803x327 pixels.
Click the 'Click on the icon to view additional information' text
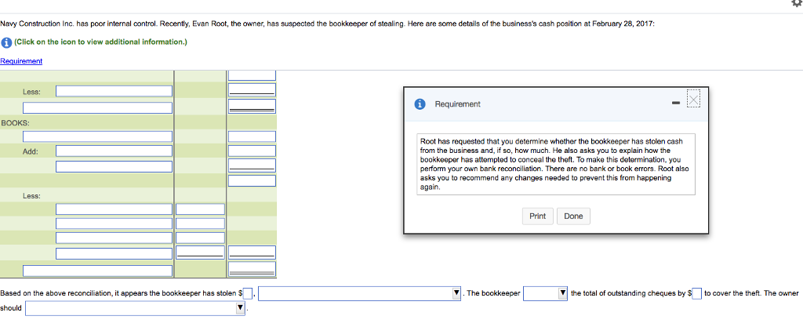point(101,42)
